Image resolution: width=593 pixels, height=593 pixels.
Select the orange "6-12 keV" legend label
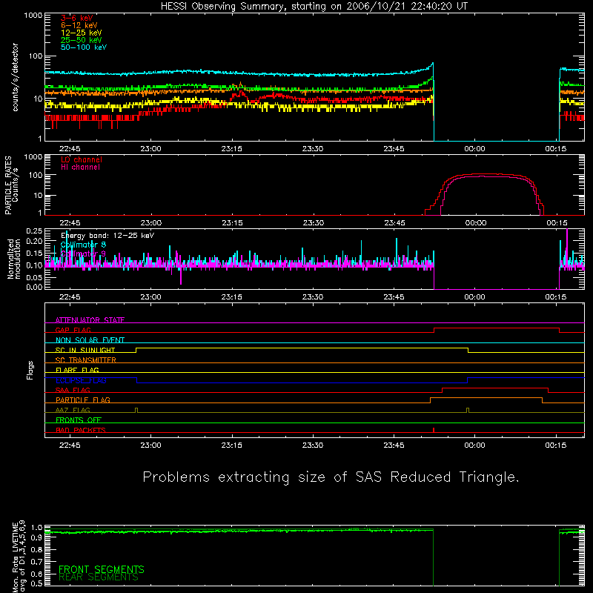pyautogui.click(x=79, y=25)
